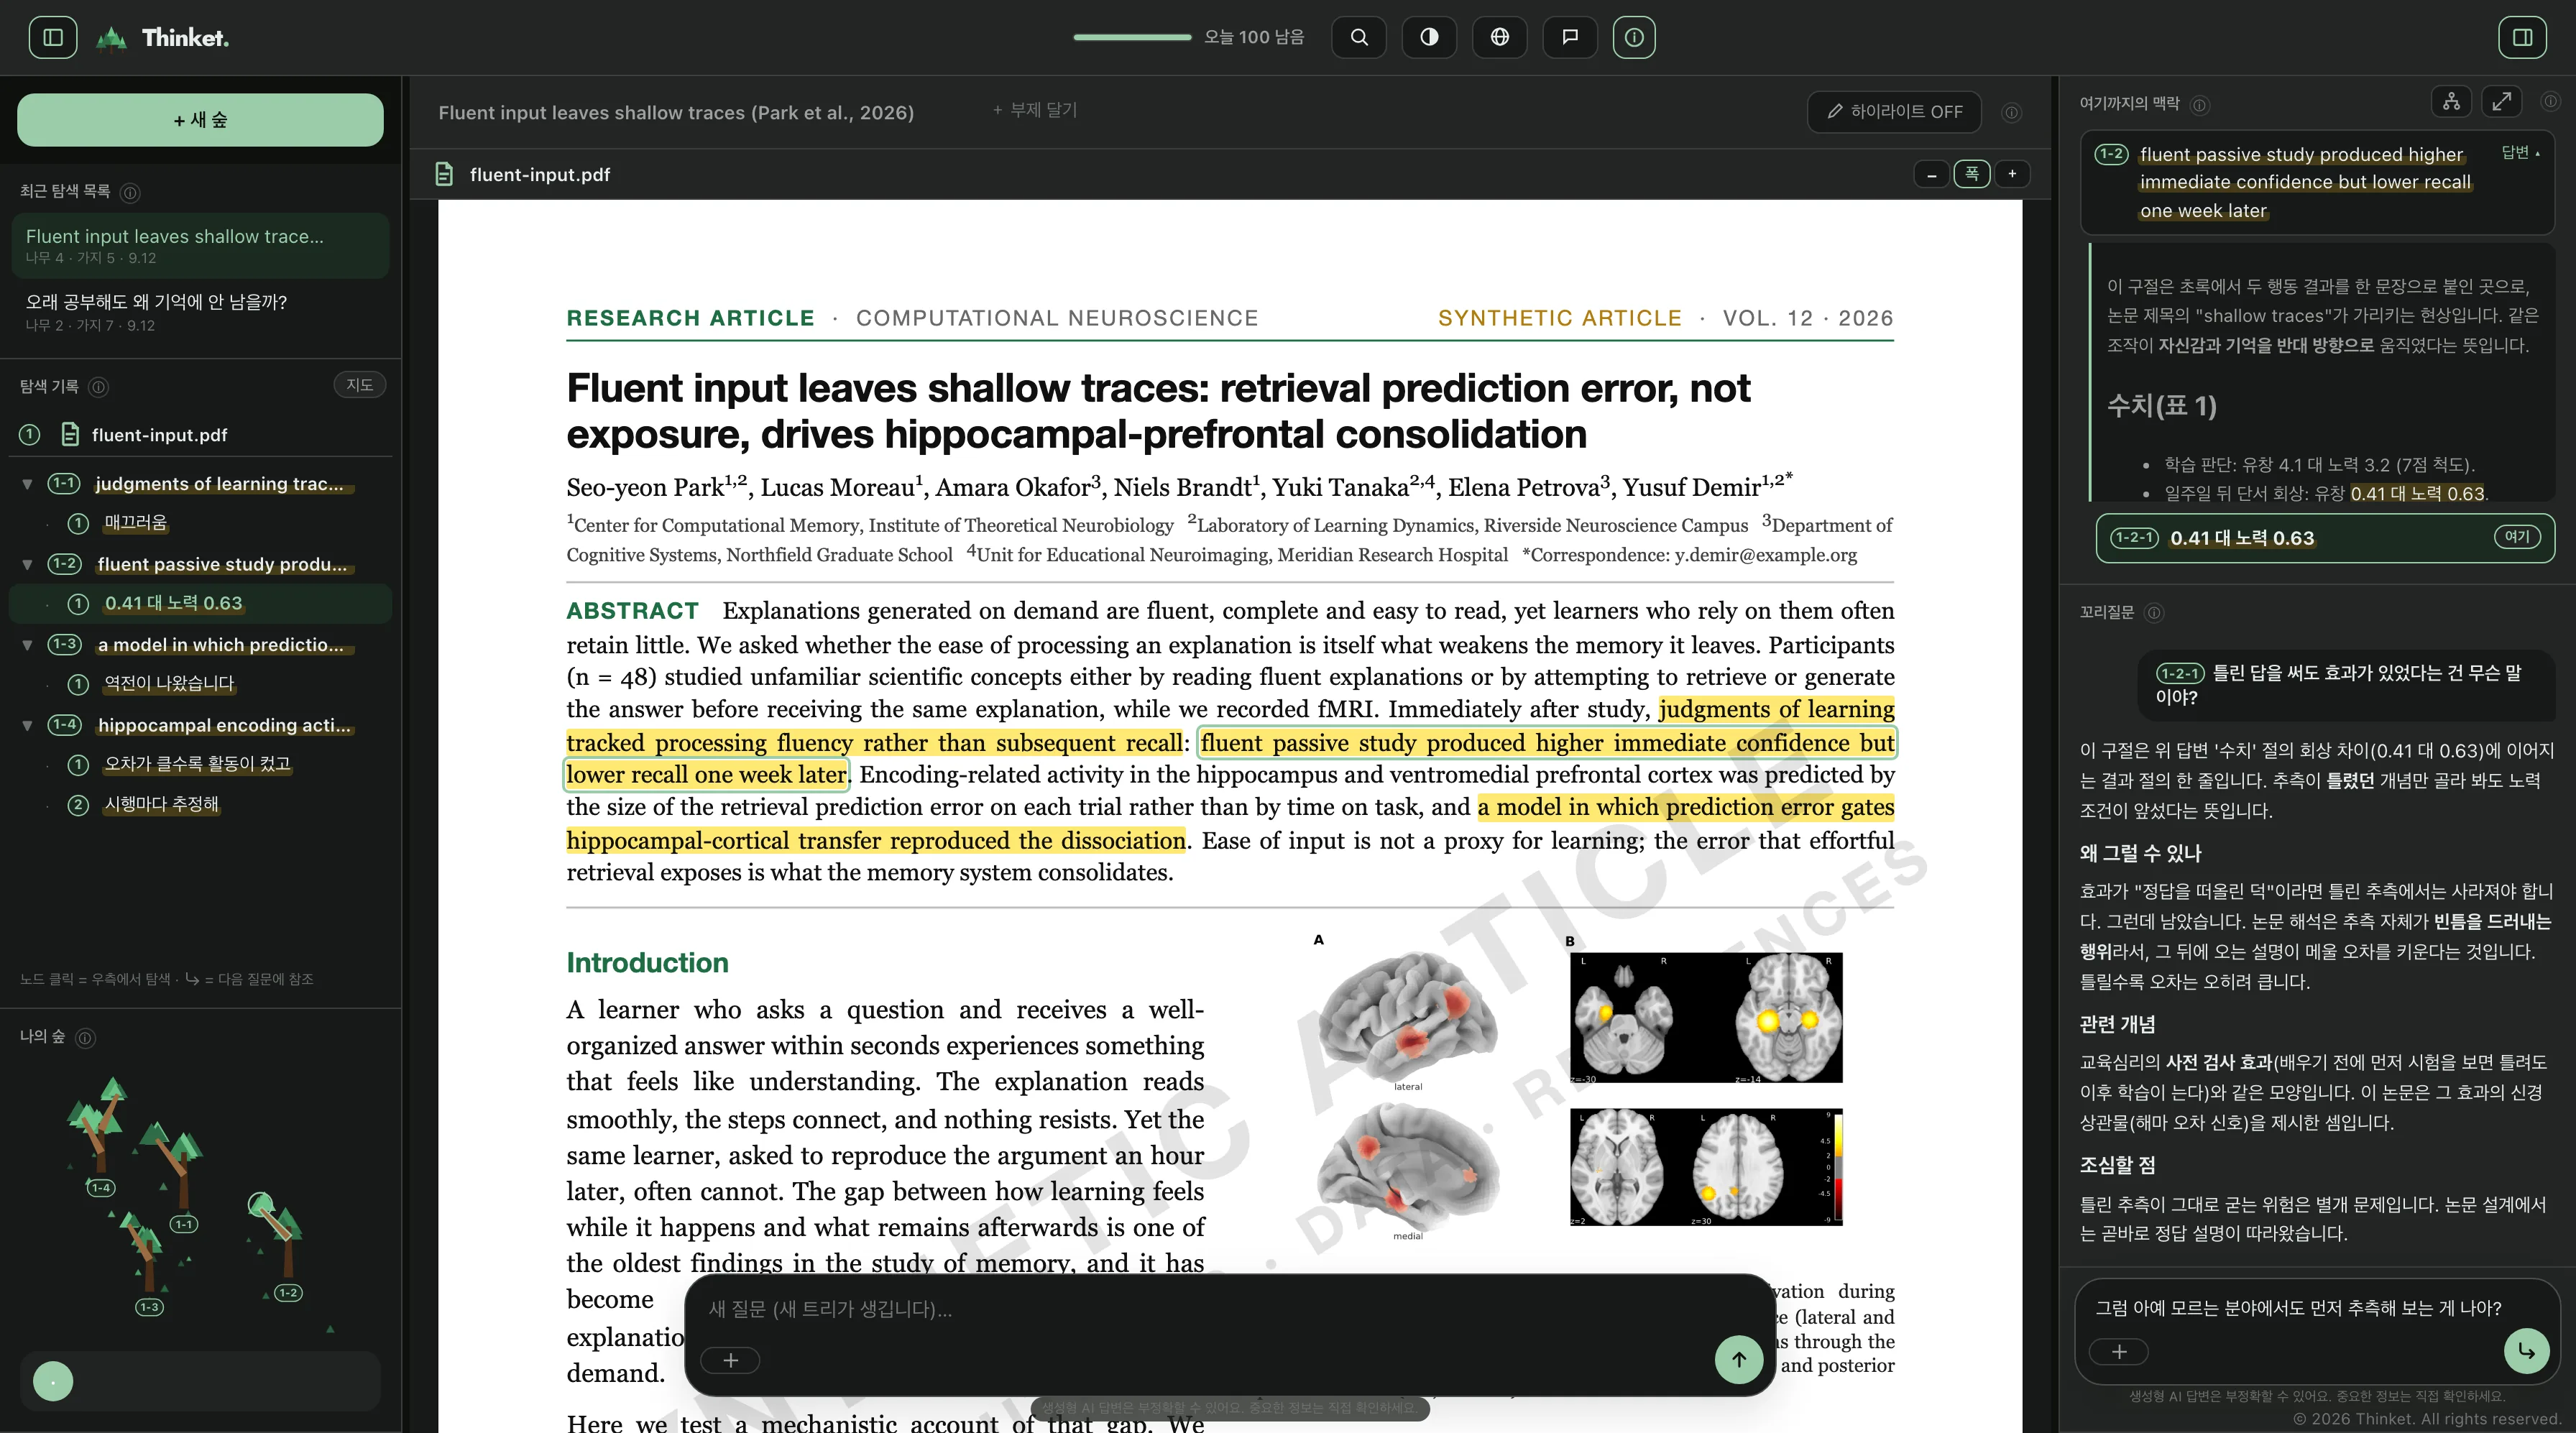Toggle the 지도 map view button
The width and height of the screenshot is (2576, 1433).
359,385
